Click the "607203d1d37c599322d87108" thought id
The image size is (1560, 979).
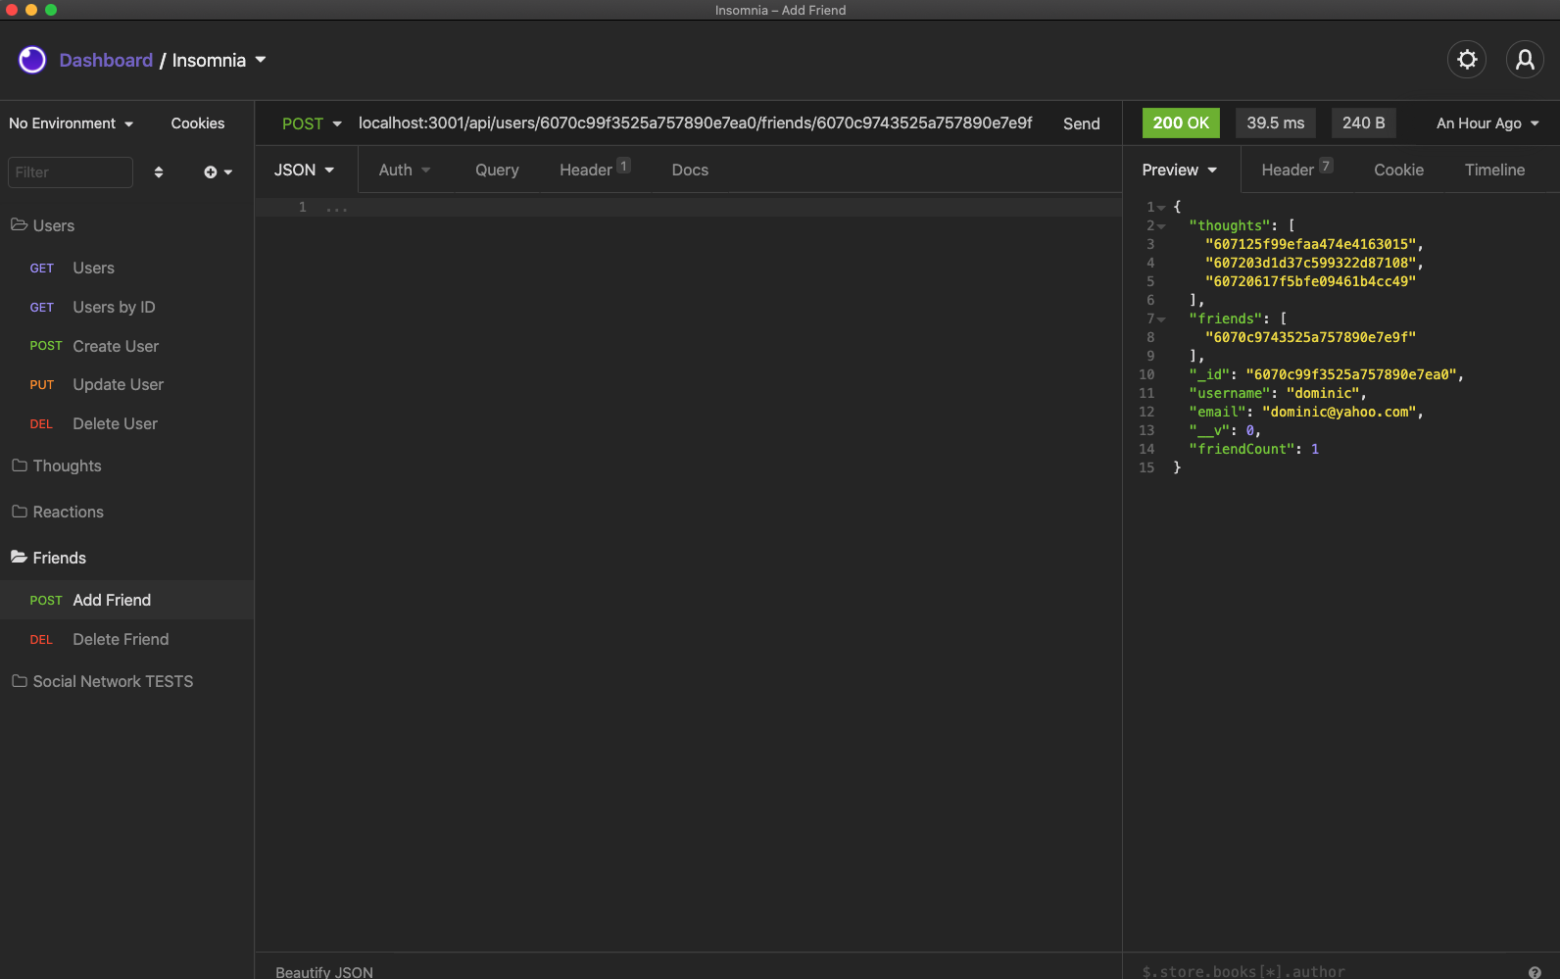pos(1310,264)
